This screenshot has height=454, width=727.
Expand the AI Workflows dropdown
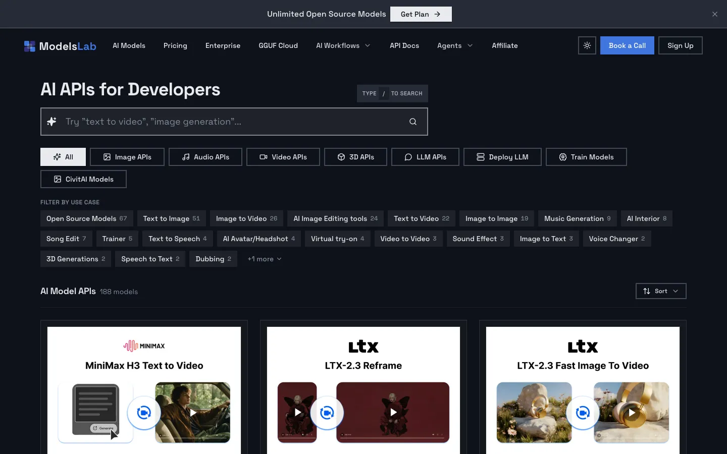point(343,45)
